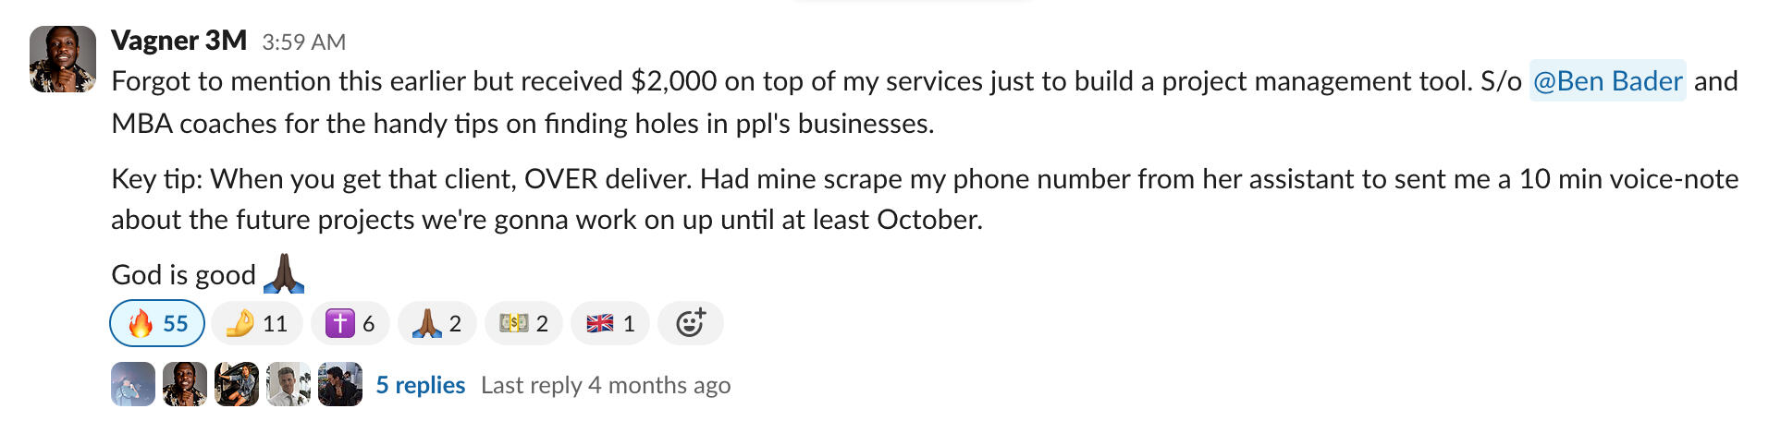The height and width of the screenshot is (445, 1781).
Task: Open Vagner 3M's large profile avatar
Action: point(63,59)
